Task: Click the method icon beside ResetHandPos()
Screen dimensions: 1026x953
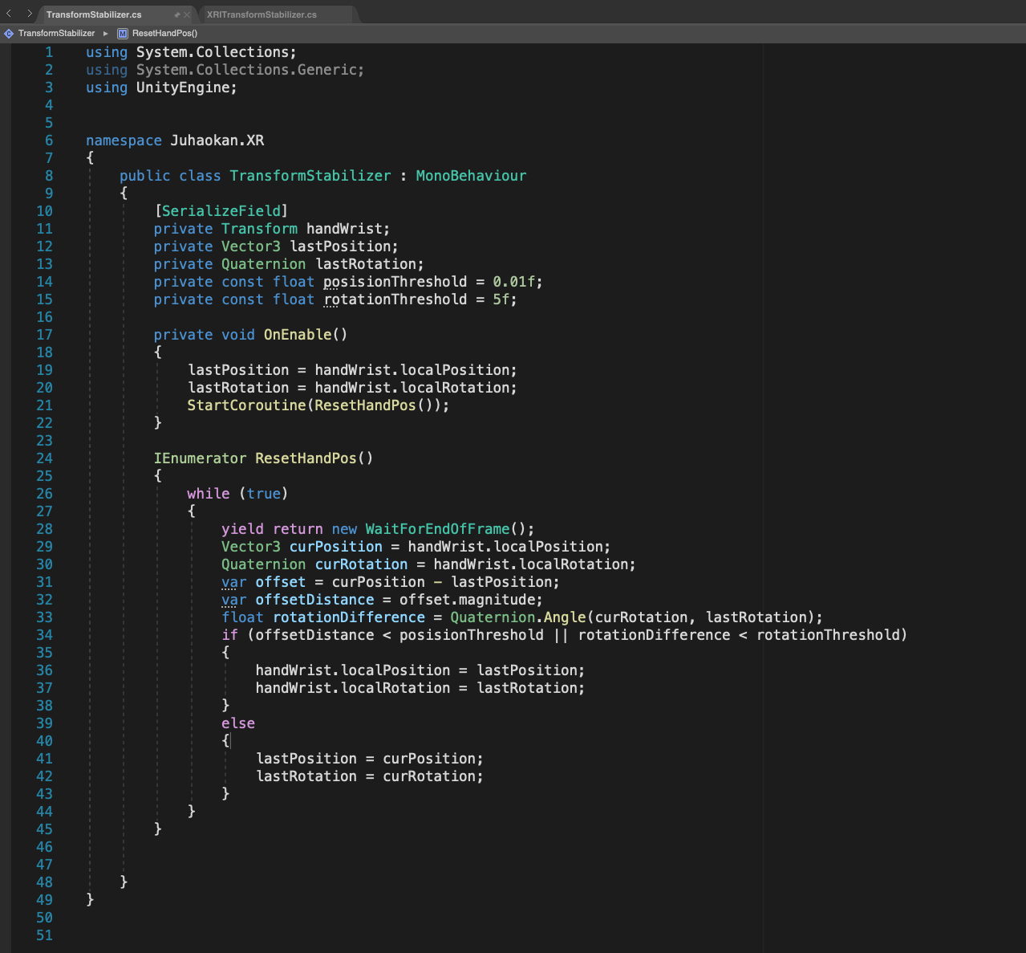Action: point(123,34)
